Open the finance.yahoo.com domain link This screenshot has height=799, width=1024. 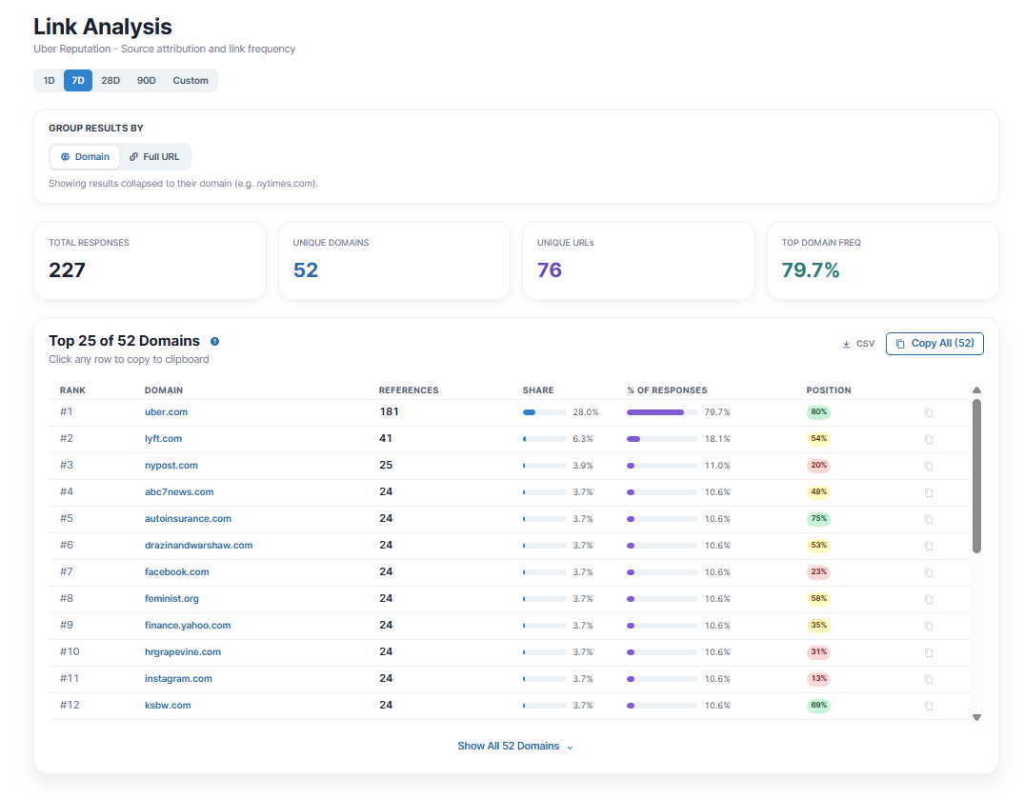click(188, 626)
